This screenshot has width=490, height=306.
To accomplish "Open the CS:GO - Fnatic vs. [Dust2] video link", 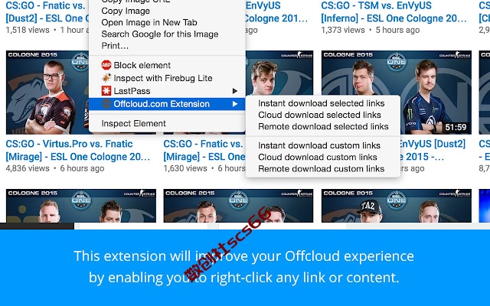I will (47, 12).
